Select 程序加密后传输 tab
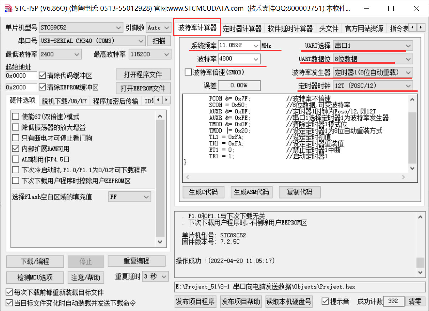Screen dimensions: 429x311 tap(115, 101)
